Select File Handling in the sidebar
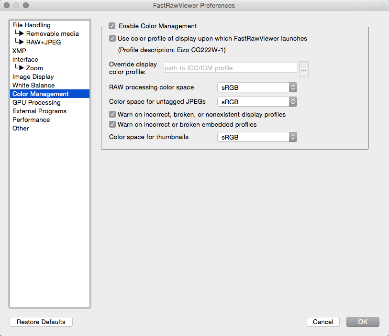This screenshot has height=336, width=389. point(50,25)
